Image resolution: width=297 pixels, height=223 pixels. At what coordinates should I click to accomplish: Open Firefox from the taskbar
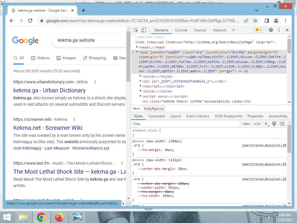tap(59, 217)
